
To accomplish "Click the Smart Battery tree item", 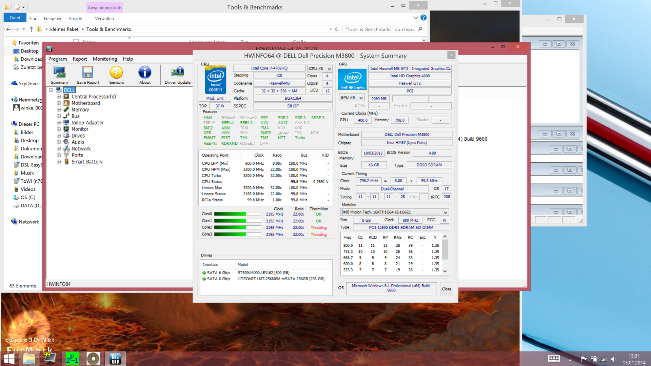I will tap(87, 162).
